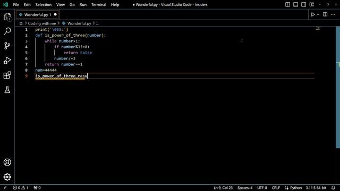Open the Help menu
Screen dimensions: 340x191
(x=115, y=5)
